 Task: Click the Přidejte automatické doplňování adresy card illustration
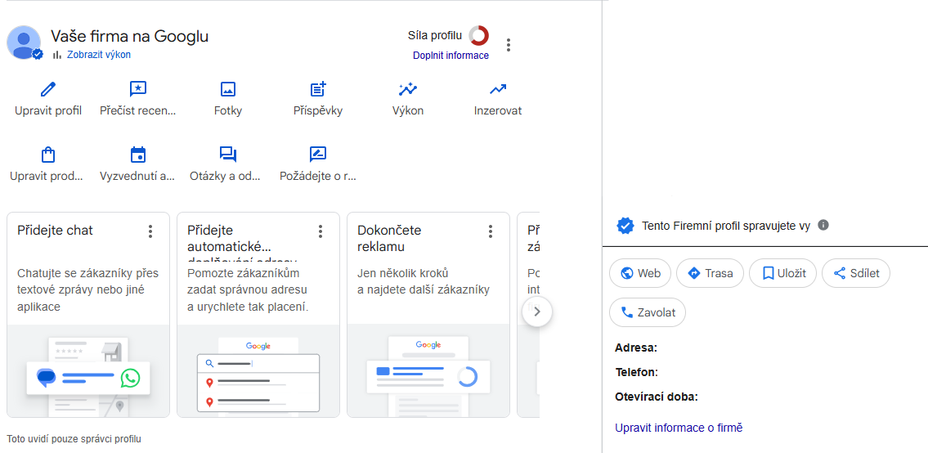pos(258,372)
